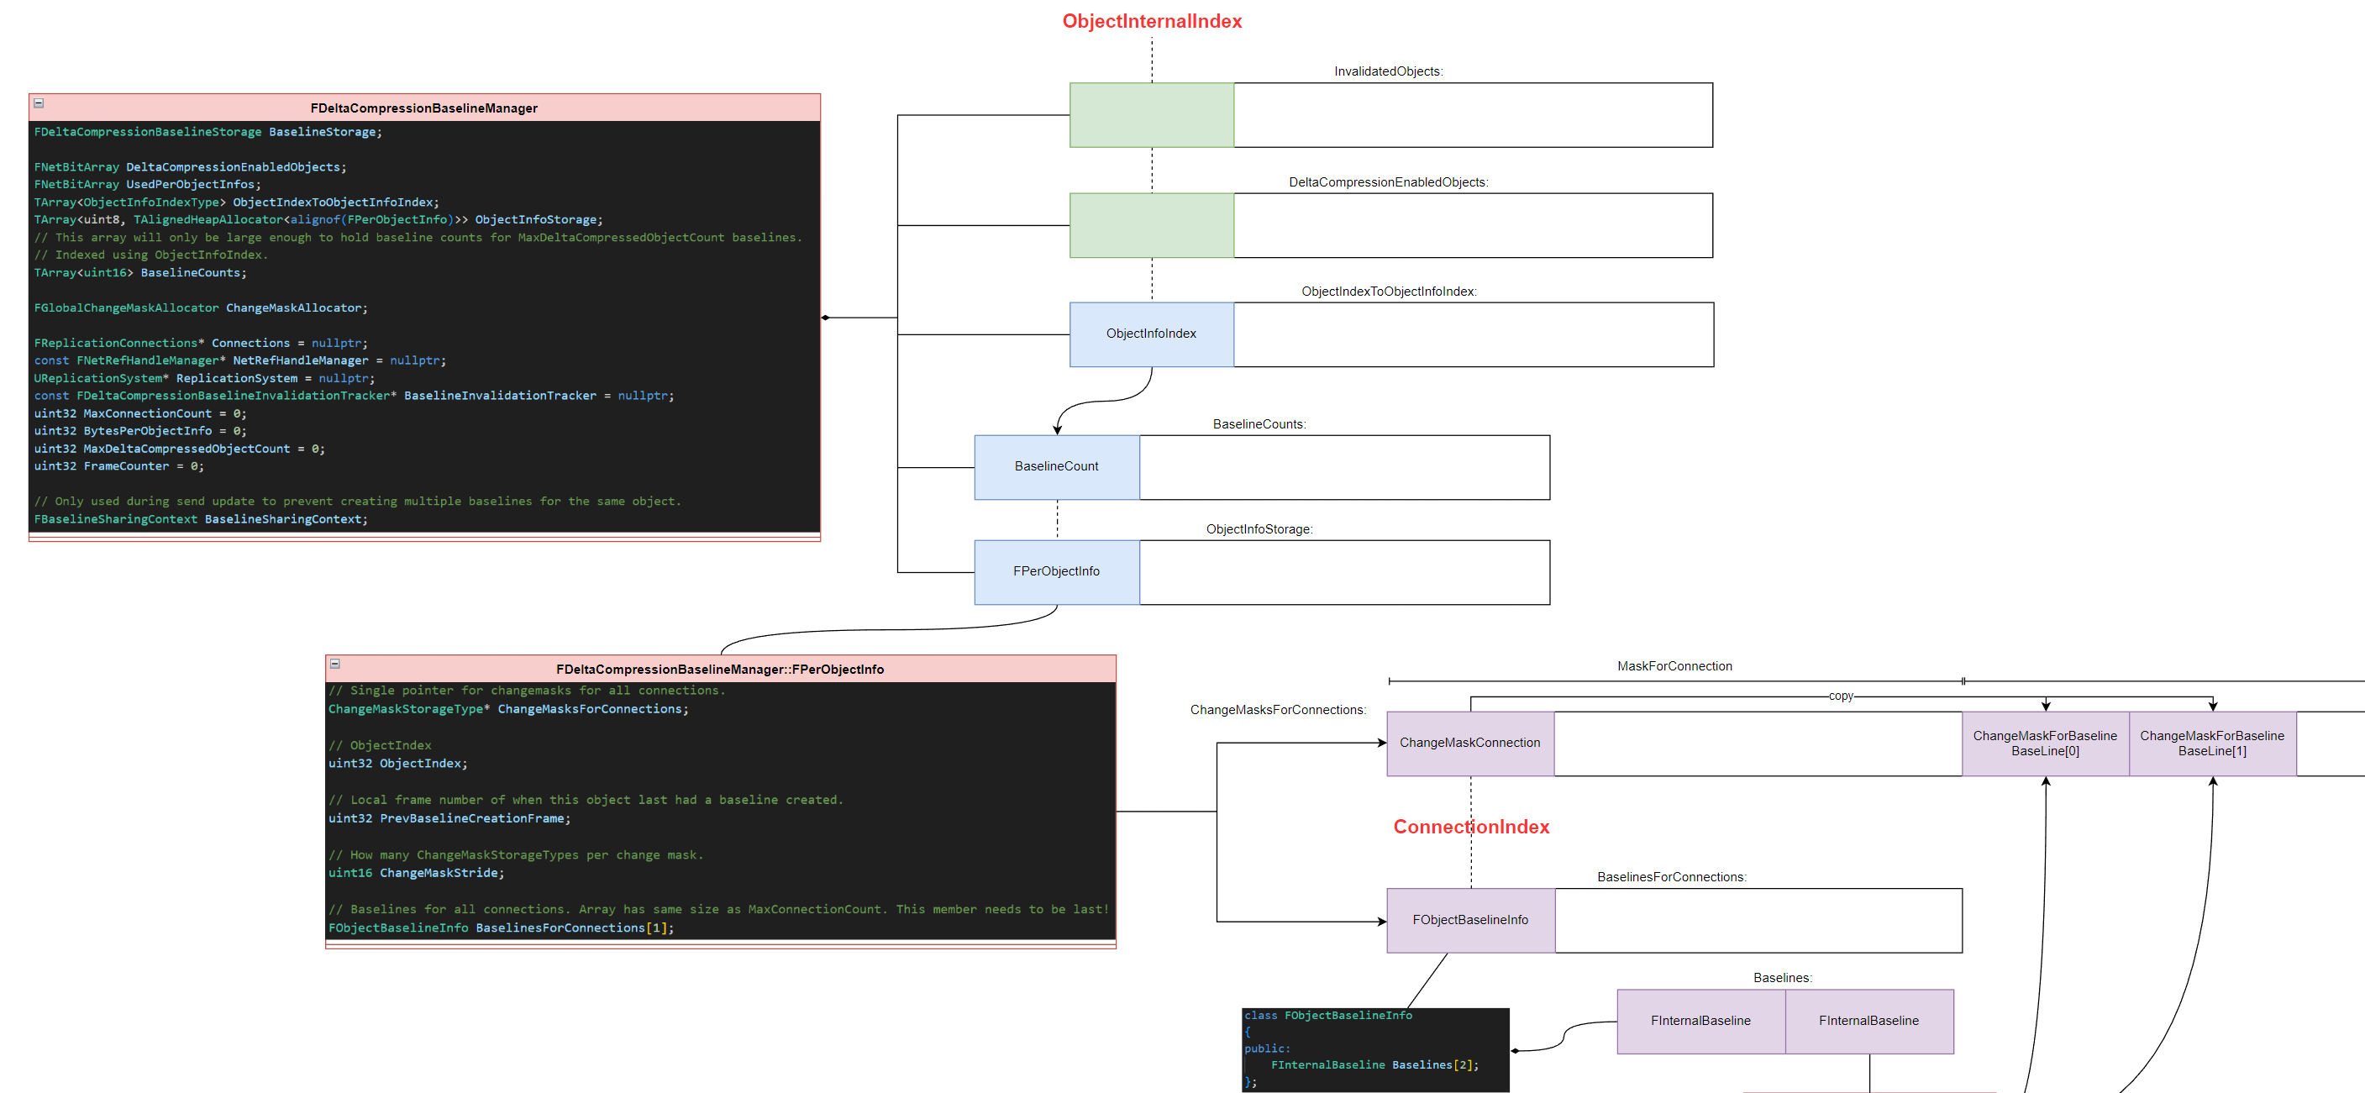
Task: Click the green InvalidatedObjects cell
Action: coord(1151,116)
